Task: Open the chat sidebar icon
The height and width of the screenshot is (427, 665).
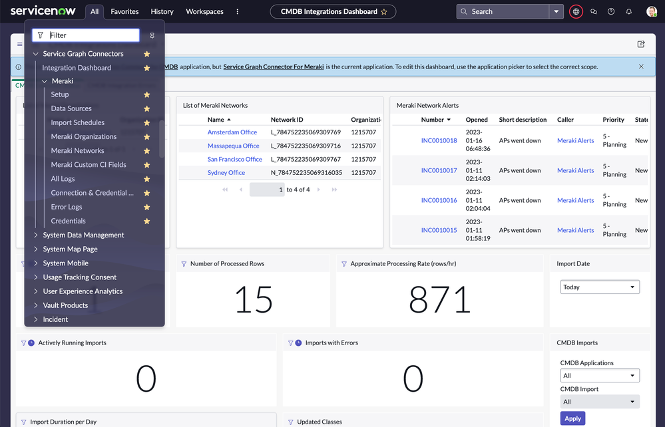Action: click(x=594, y=11)
